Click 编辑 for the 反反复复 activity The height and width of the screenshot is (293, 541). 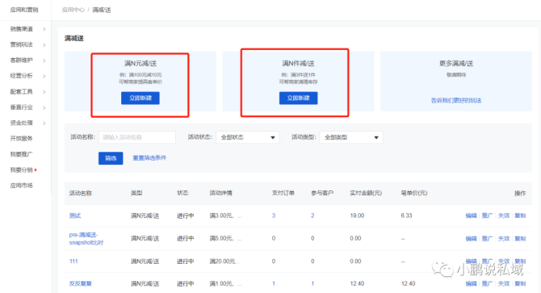tap(471, 283)
